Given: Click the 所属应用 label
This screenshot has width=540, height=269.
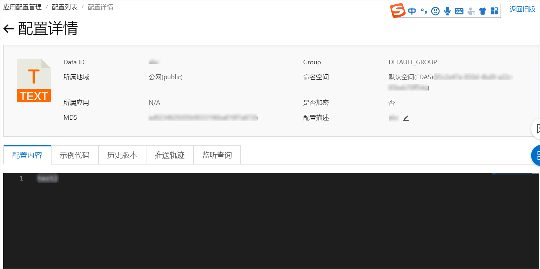Looking at the screenshot, I should 76,103.
